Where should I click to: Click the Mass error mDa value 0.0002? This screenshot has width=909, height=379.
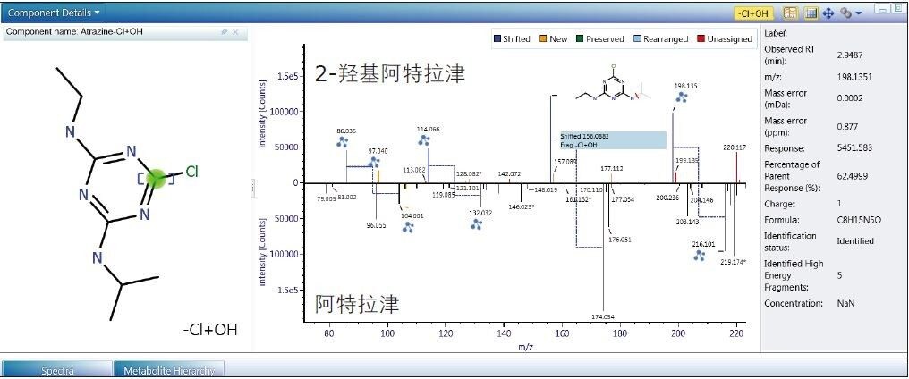[x=850, y=98]
